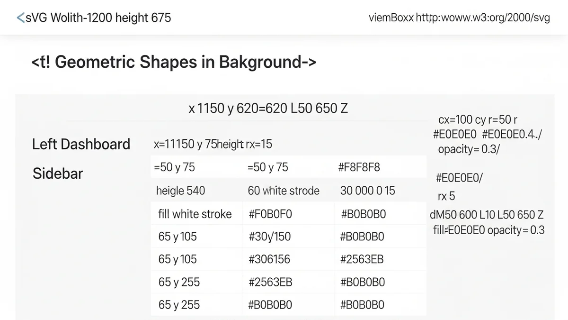The width and height of the screenshot is (568, 320).
Task: Open the w3.org/2000/svg link
Action: pos(483,18)
